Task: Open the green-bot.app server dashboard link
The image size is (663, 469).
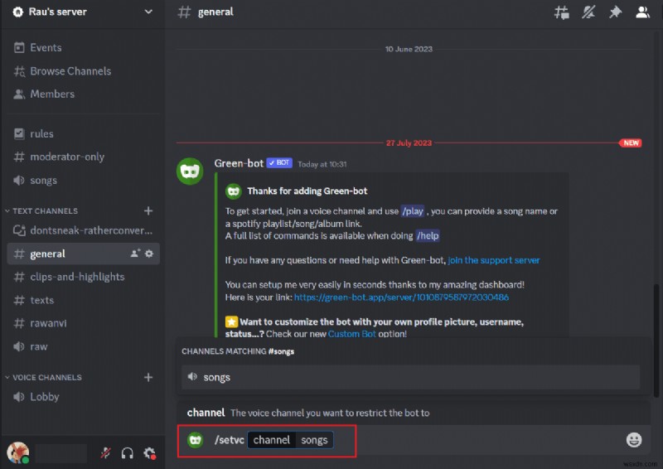Action: click(x=401, y=297)
